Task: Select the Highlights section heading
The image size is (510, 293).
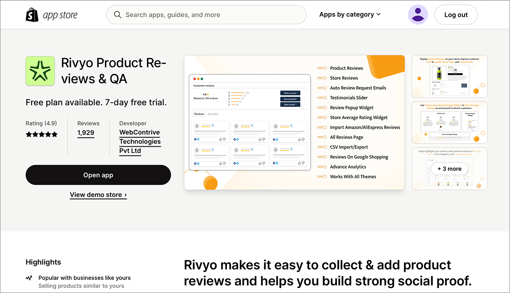Action: [x=43, y=262]
